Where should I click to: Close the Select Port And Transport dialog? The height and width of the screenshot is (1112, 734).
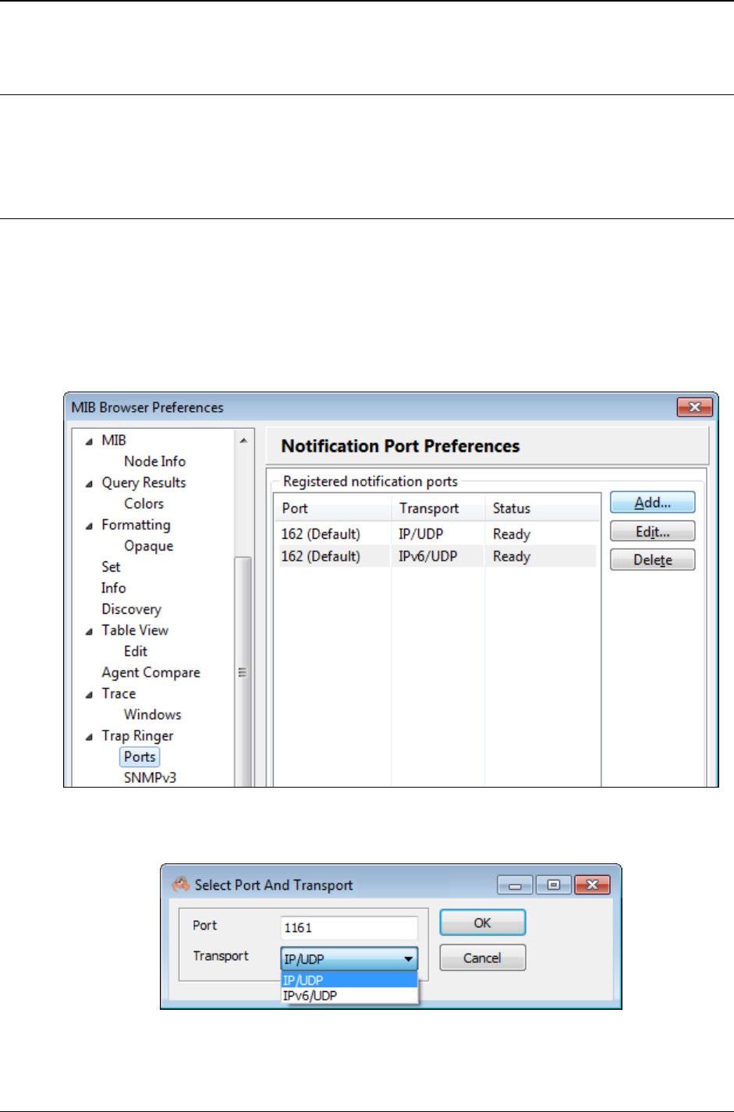[592, 884]
